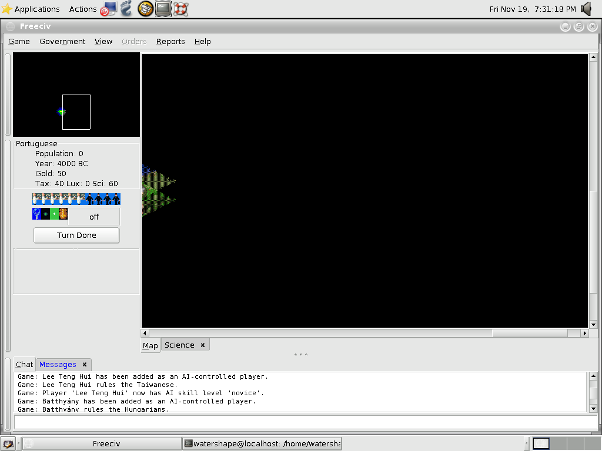Launch the terminal from the top panel
This screenshot has height=451, width=602.
[x=163, y=9]
